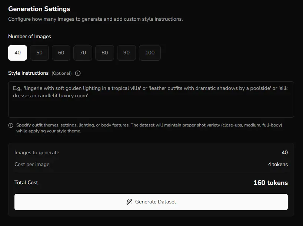The width and height of the screenshot is (303, 226).
Task: Switch image count to 80
Action: coord(105,53)
